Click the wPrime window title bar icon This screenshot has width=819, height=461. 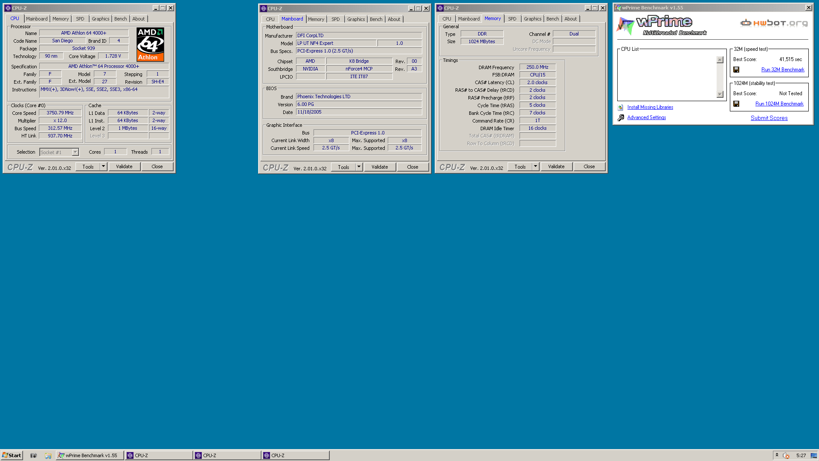click(x=618, y=8)
